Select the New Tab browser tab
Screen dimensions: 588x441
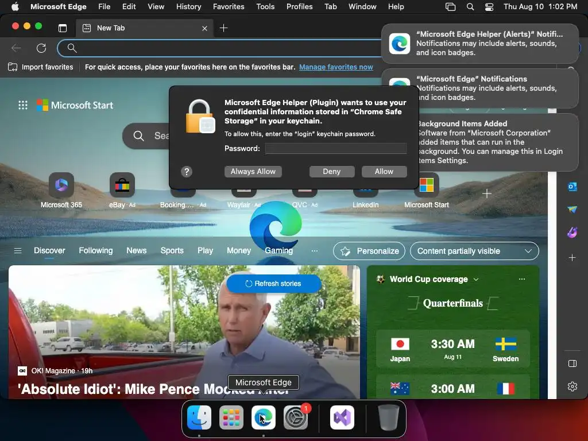point(144,28)
